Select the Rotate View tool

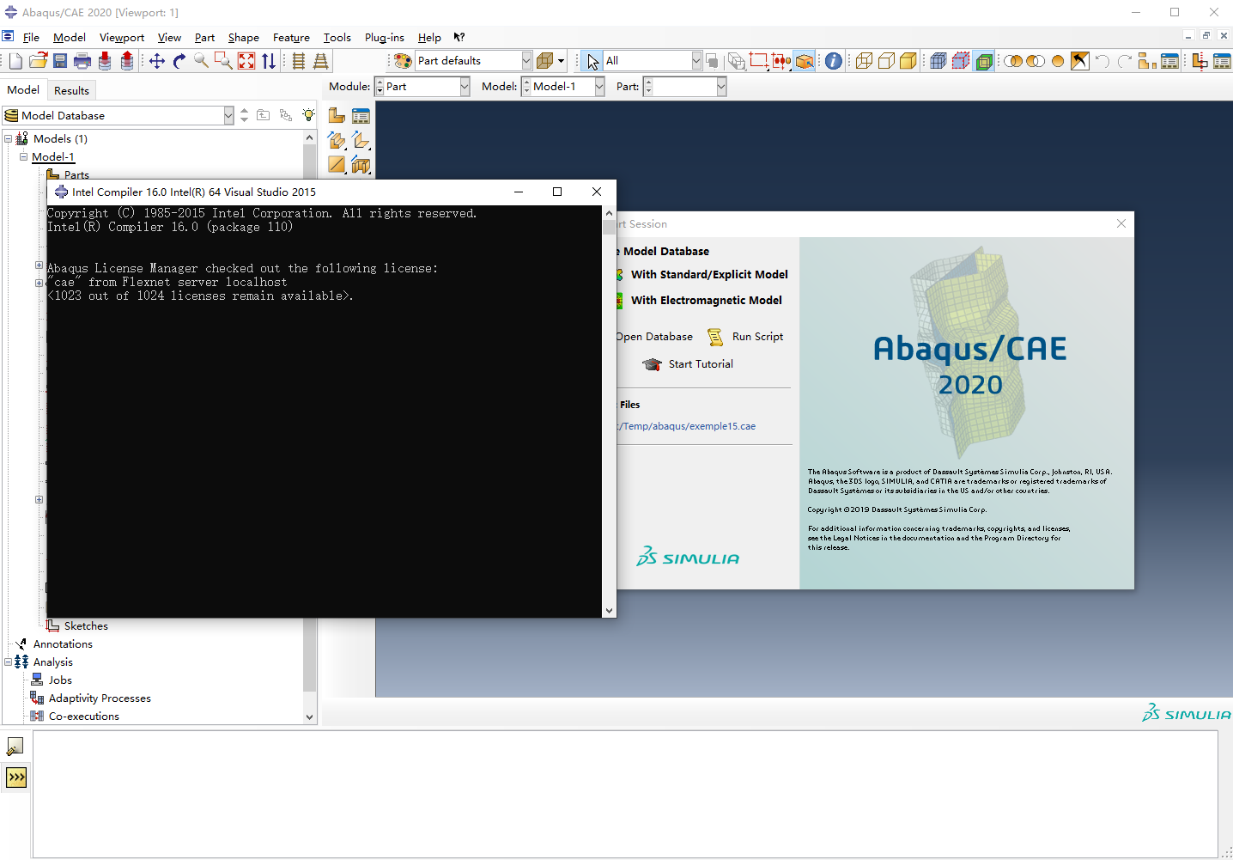coord(179,61)
